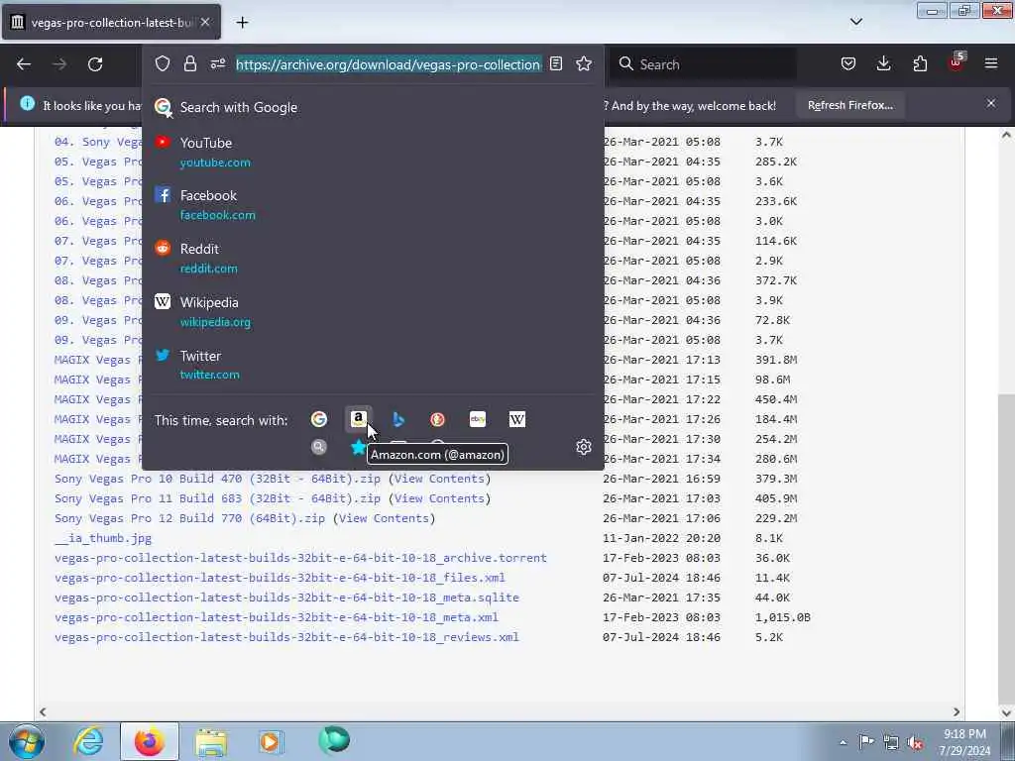This screenshot has height=761, width=1015.
Task: Open the Windows Start menu
Action: [27, 741]
